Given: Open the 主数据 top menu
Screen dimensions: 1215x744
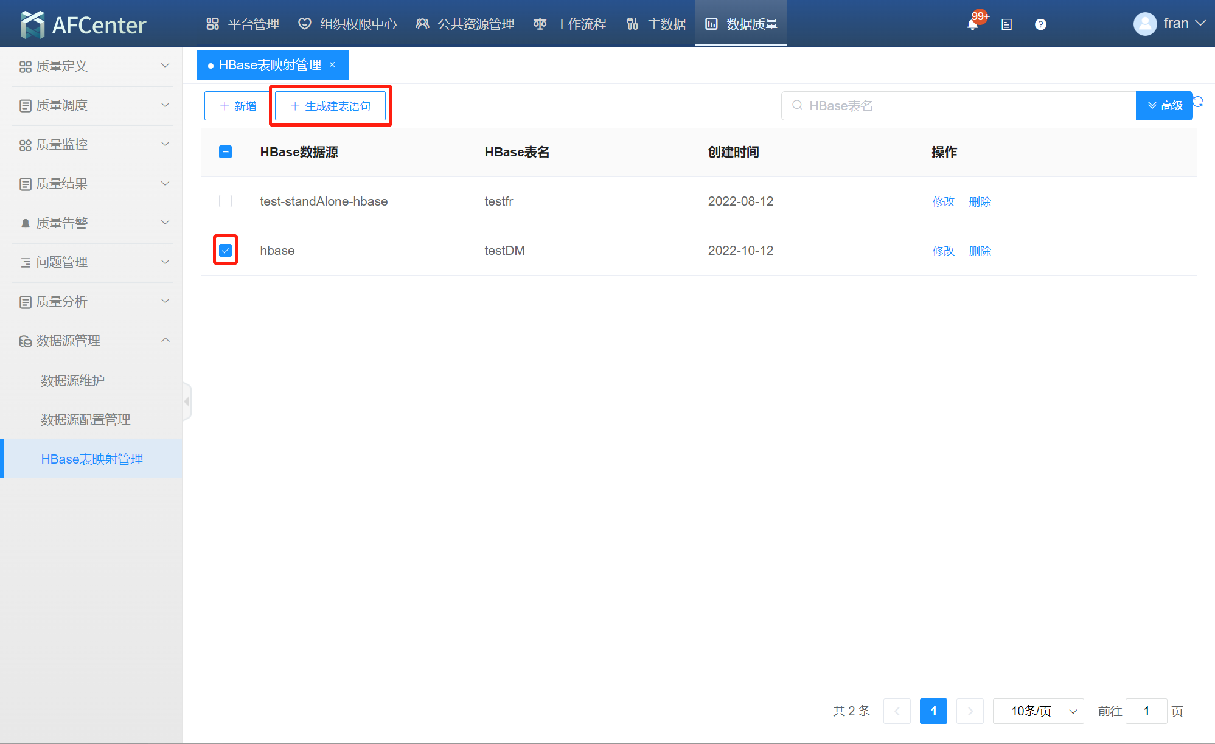Looking at the screenshot, I should (656, 24).
